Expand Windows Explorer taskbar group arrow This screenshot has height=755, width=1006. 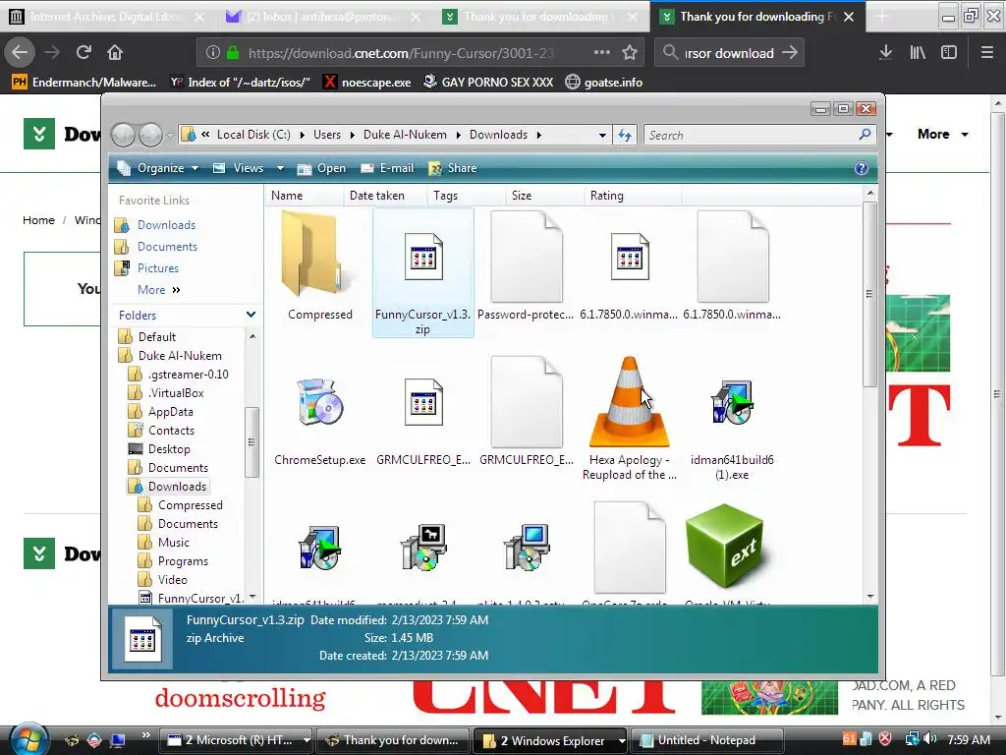tap(621, 740)
